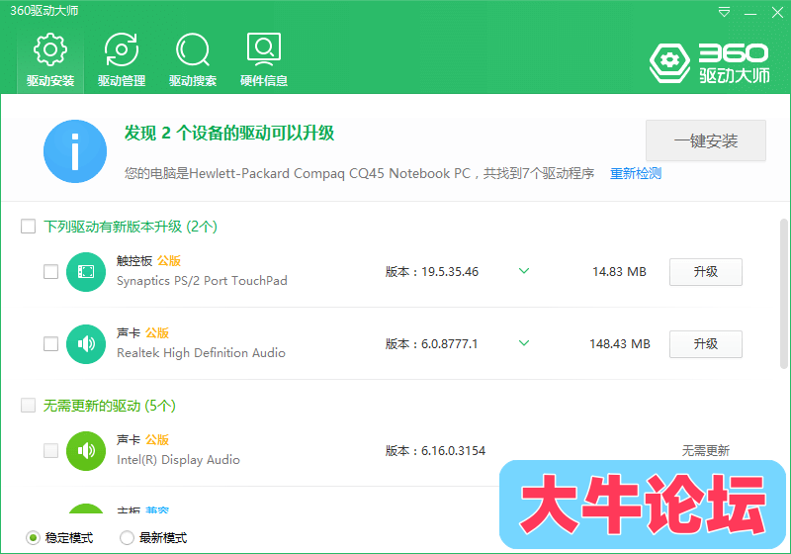
Task: Click the Realtek High Definition Audio text
Action: pyautogui.click(x=201, y=353)
